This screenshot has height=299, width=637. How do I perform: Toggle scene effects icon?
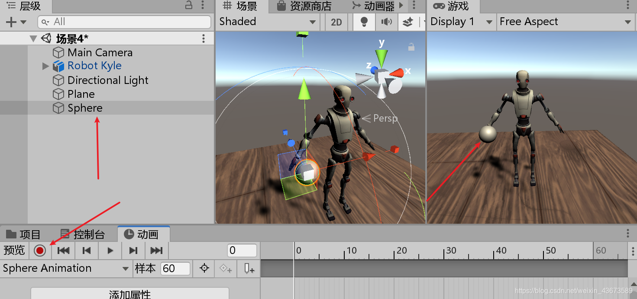[x=408, y=22]
